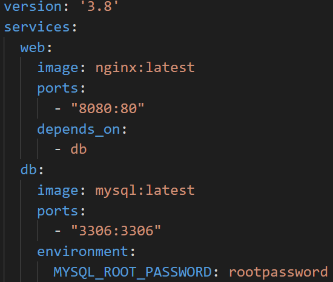The image size is (333, 282).
Task: Click the db service key
Action: (28, 170)
